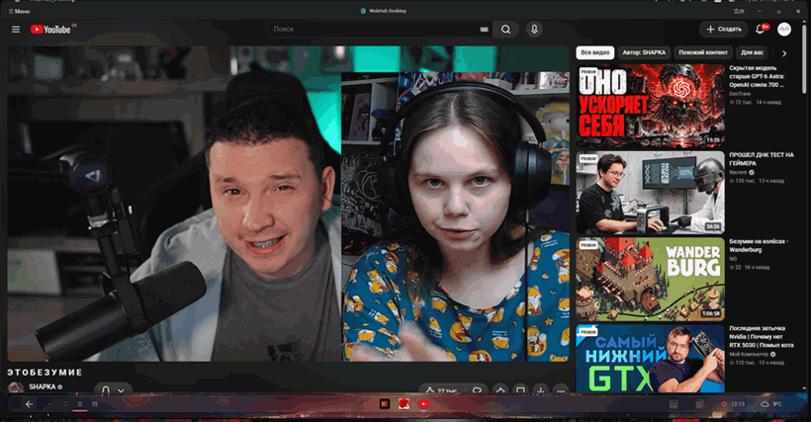This screenshot has width=811, height=422.
Task: Click the translate icon in the title bar
Action: click(x=739, y=11)
